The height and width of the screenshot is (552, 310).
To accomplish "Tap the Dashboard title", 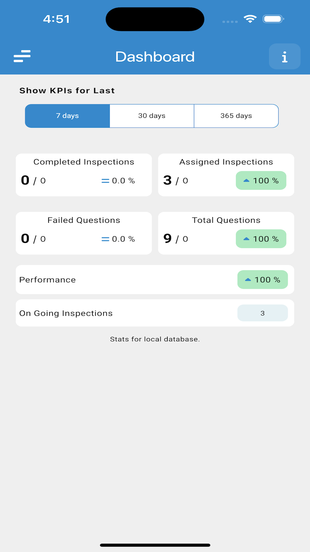I will [x=155, y=57].
